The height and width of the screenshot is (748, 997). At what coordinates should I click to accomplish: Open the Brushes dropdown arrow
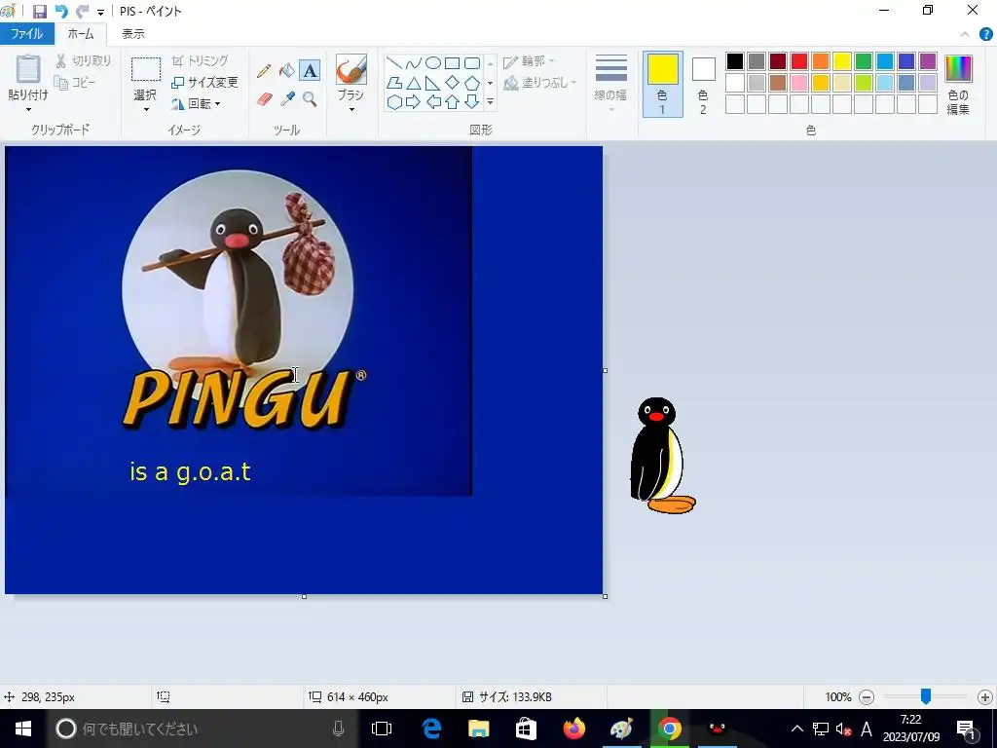click(351, 109)
